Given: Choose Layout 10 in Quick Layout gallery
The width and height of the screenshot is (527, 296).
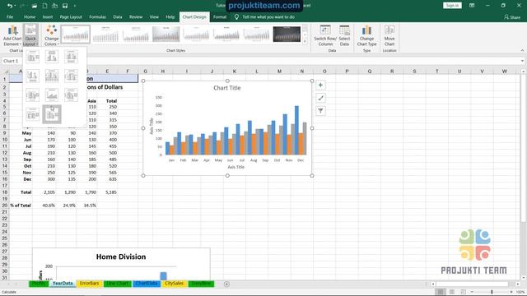Looking at the screenshot, I should 33,114.
